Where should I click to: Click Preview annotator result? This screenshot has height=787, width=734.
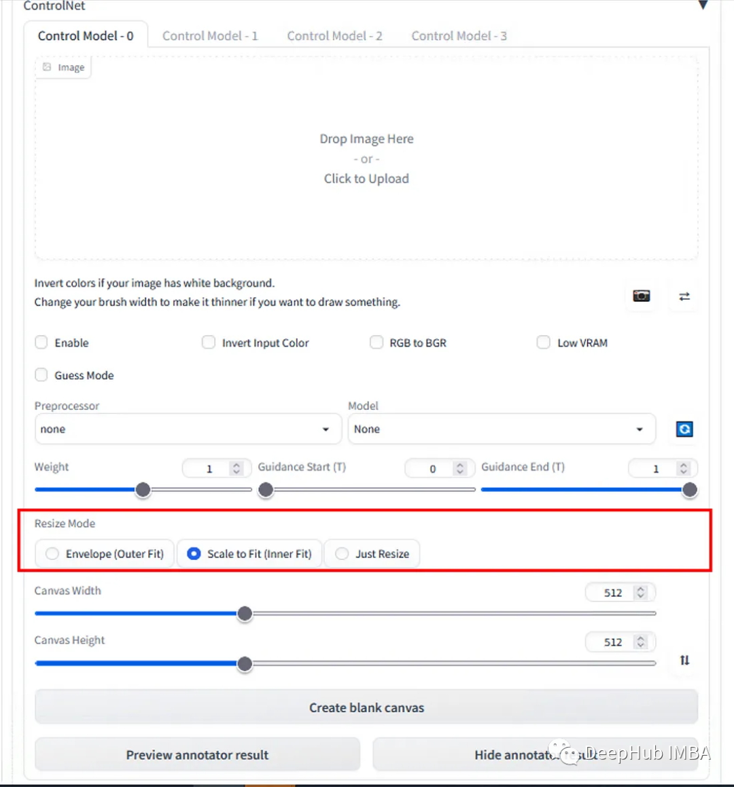(x=197, y=754)
